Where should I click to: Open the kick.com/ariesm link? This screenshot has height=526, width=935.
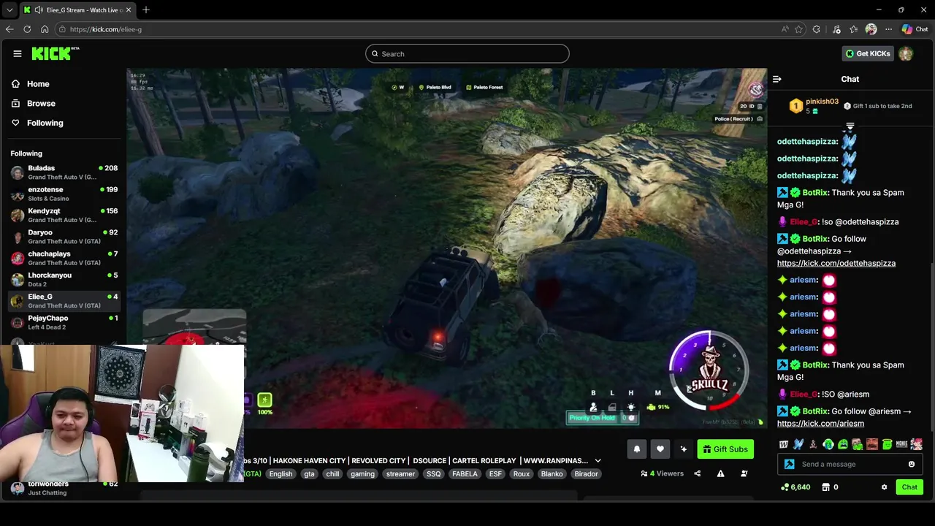820,424
